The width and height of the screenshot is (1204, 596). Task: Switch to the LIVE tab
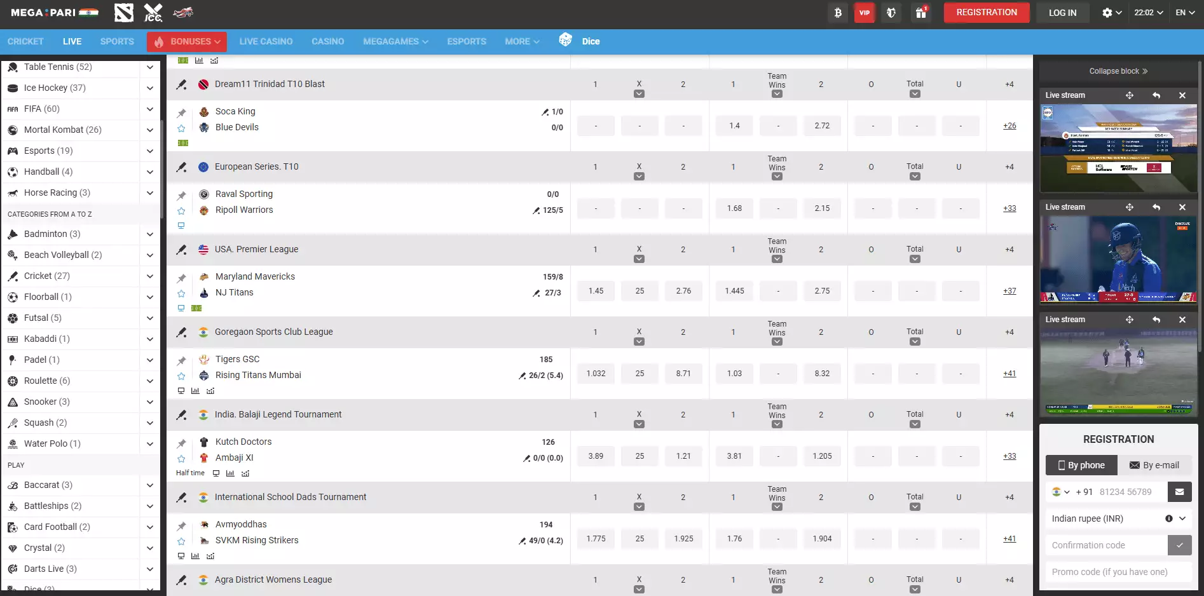(x=72, y=41)
